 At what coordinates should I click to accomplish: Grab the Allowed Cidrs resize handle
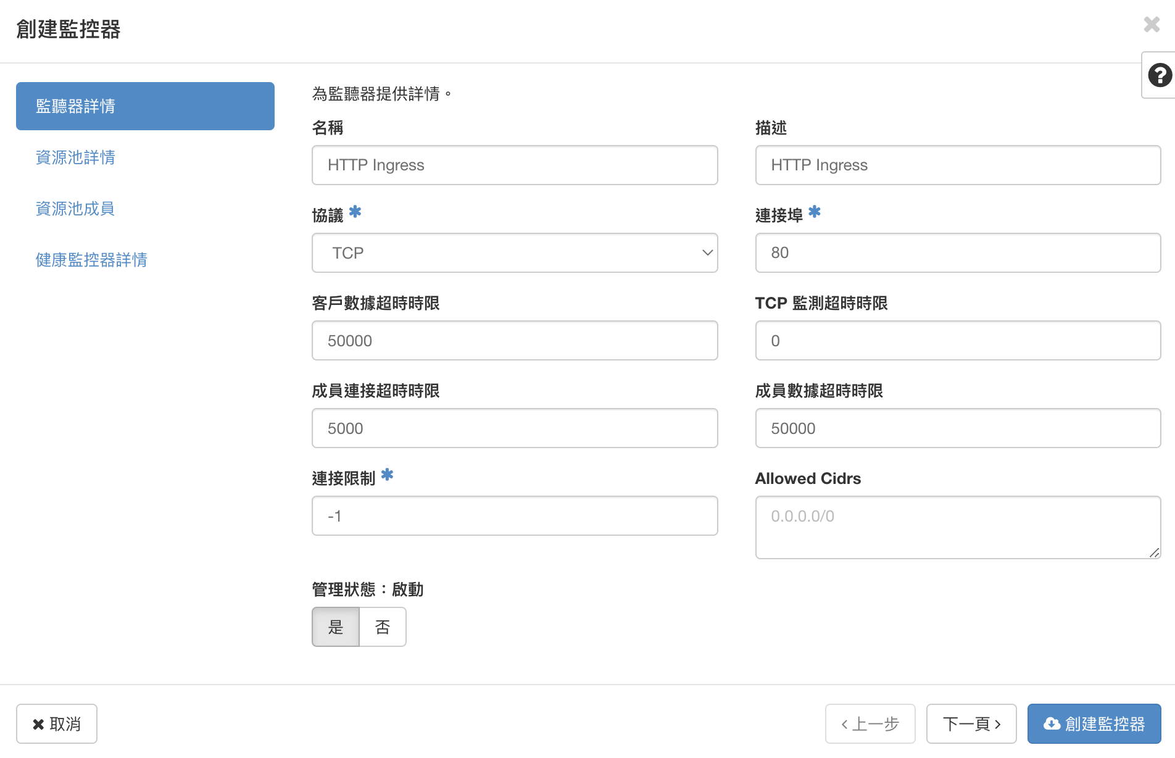1154,552
